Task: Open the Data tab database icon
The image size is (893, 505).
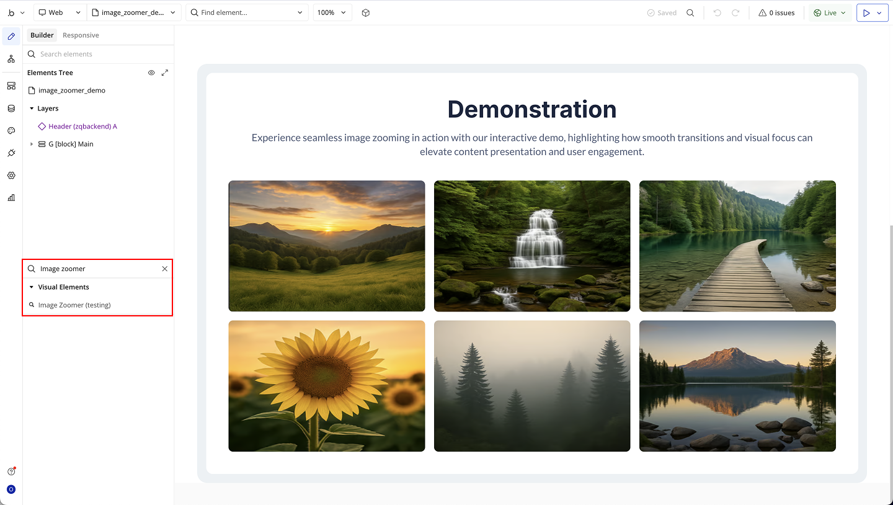Action: (x=11, y=109)
